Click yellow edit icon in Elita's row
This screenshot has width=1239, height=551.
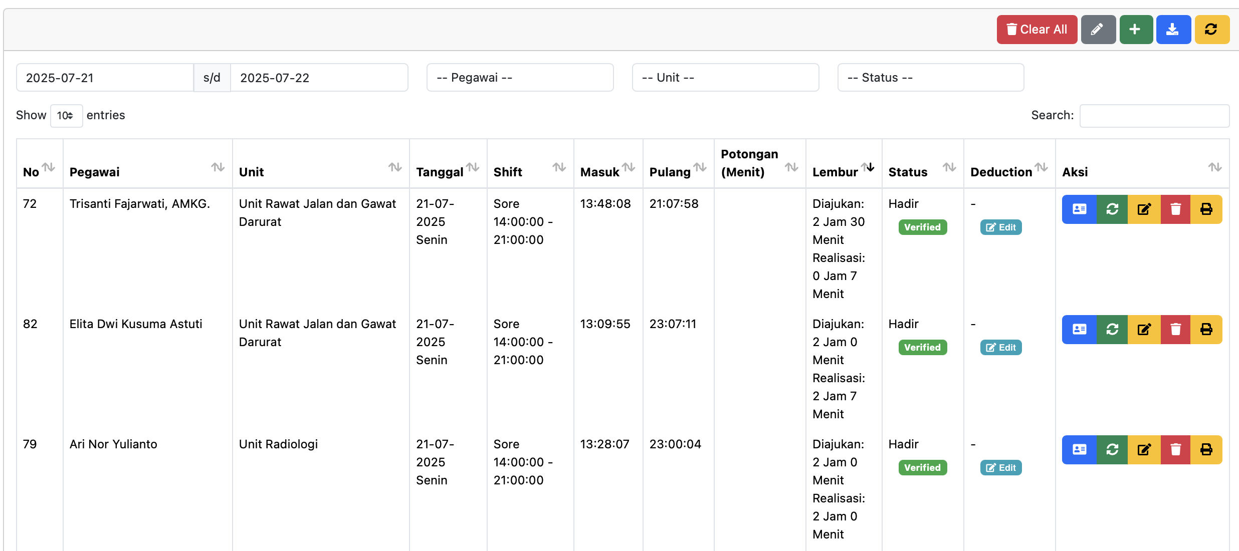point(1144,330)
